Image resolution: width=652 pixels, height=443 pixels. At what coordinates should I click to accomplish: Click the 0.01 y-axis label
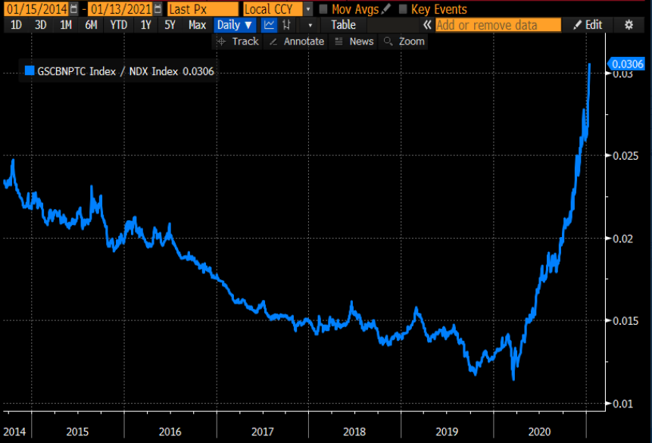623,404
